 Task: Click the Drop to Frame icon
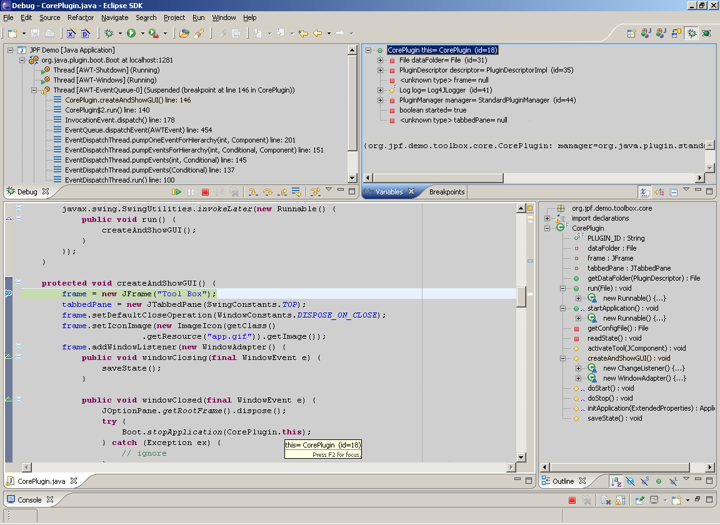297,192
